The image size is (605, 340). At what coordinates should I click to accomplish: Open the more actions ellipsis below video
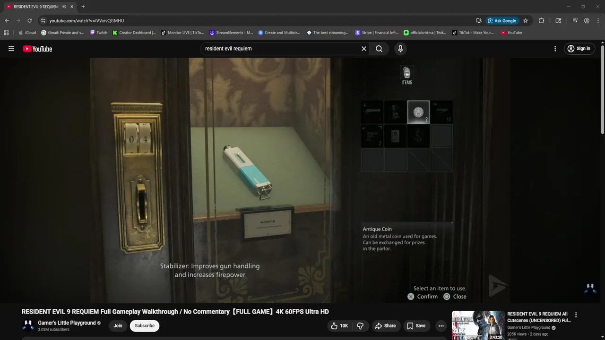pyautogui.click(x=441, y=326)
